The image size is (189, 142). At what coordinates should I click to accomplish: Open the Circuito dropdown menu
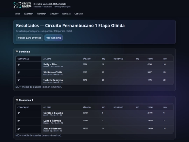(54, 14)
